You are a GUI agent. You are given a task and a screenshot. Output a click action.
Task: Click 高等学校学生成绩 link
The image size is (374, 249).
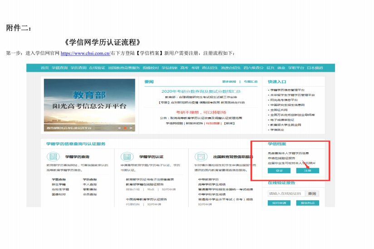click(x=212, y=184)
